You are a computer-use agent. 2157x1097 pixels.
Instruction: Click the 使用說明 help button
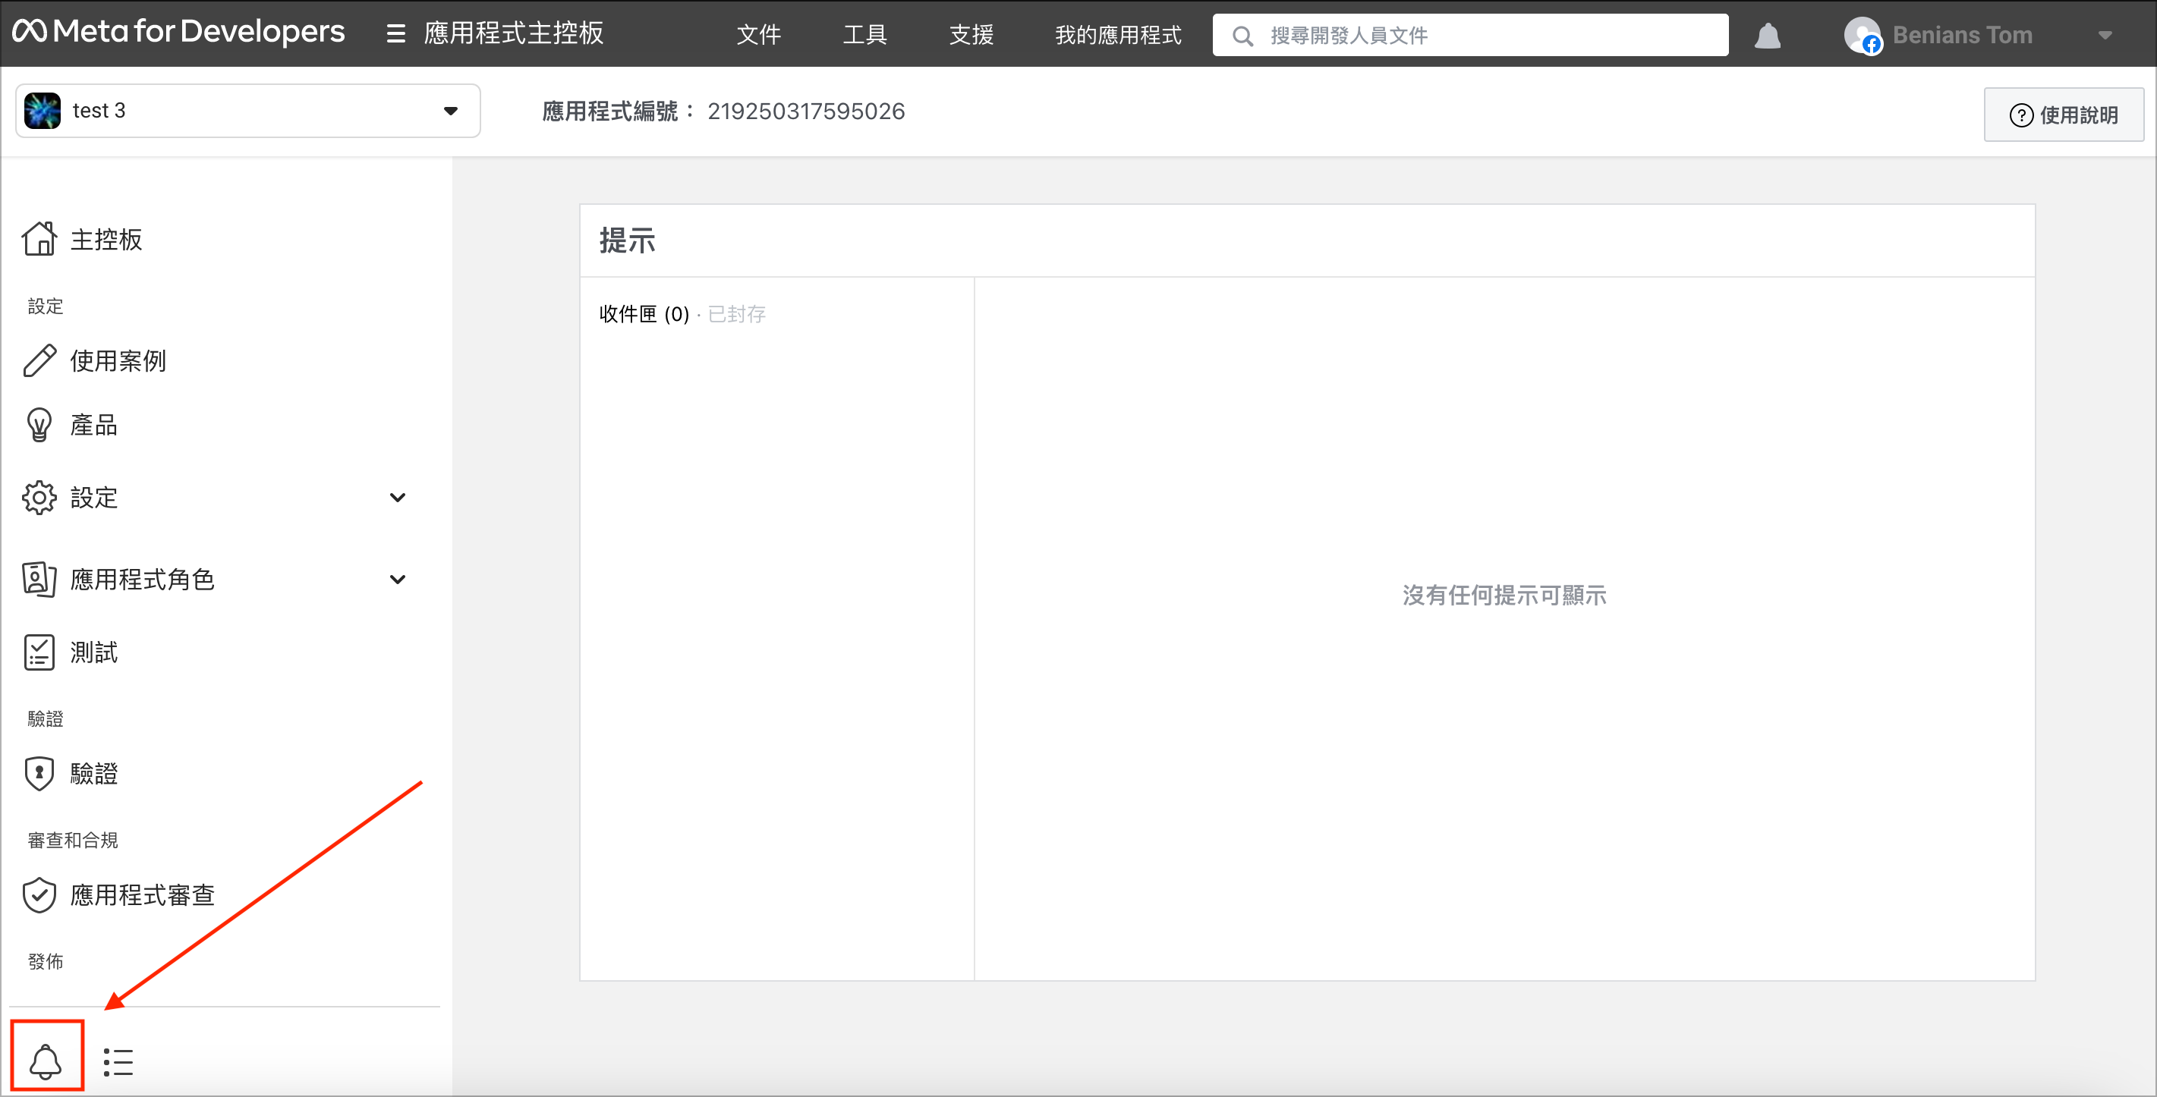[x=2063, y=115]
